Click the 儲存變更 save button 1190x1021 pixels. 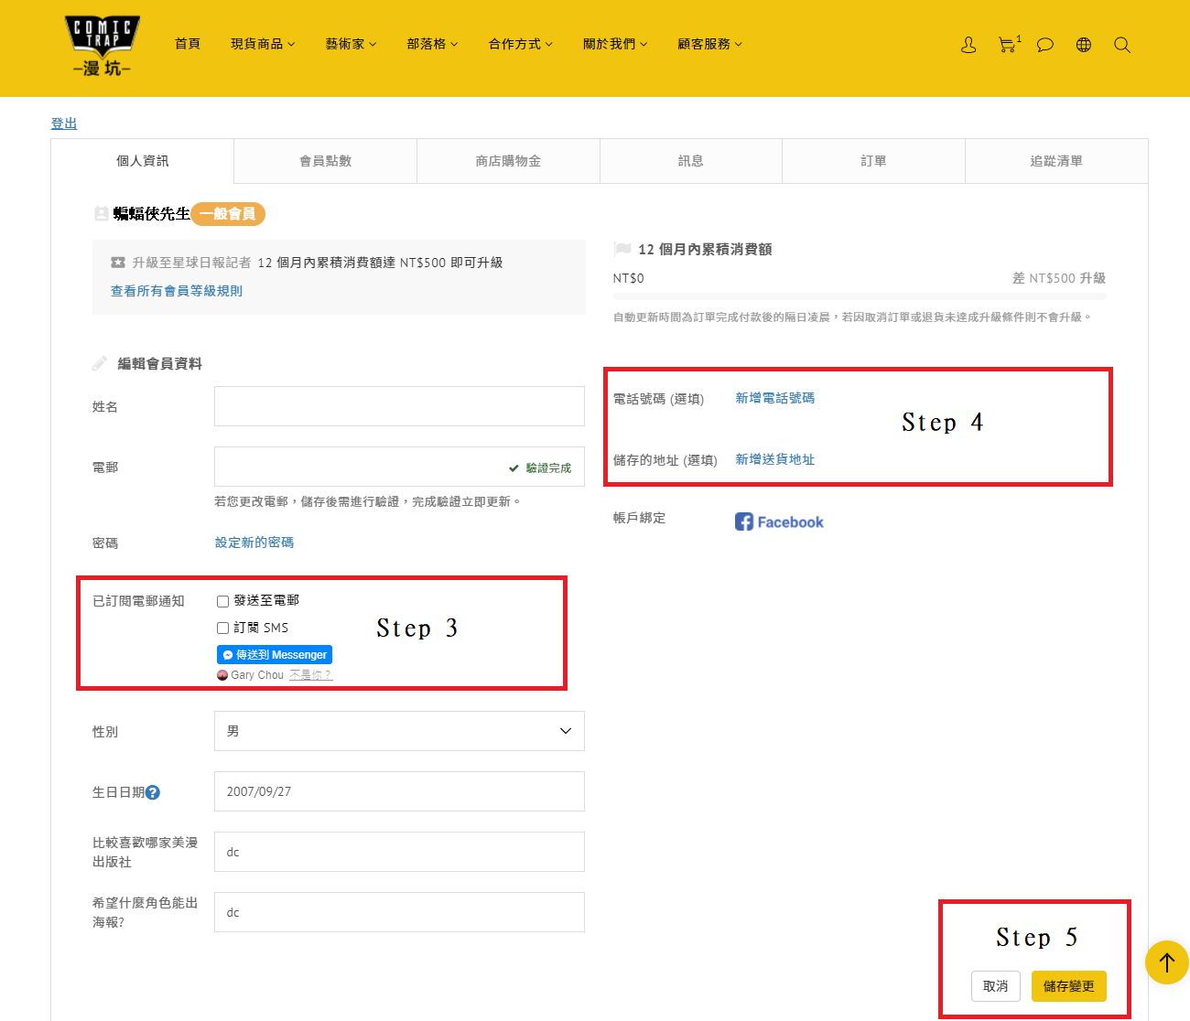tap(1068, 986)
